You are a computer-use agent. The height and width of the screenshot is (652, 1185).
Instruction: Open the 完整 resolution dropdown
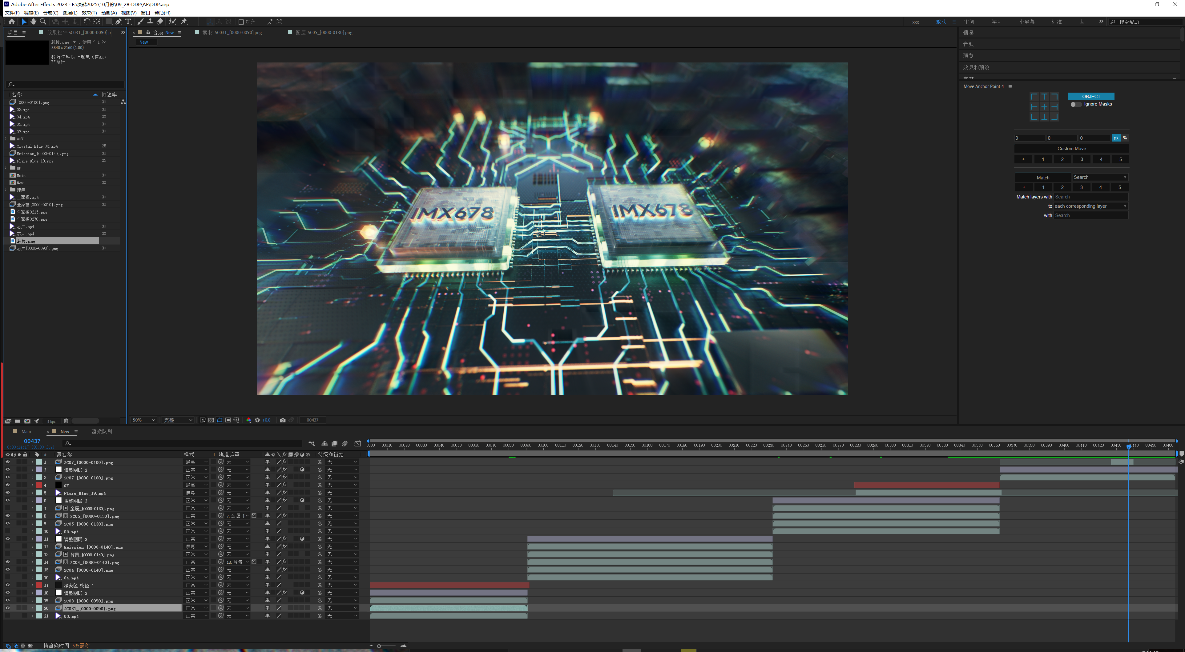(x=178, y=420)
